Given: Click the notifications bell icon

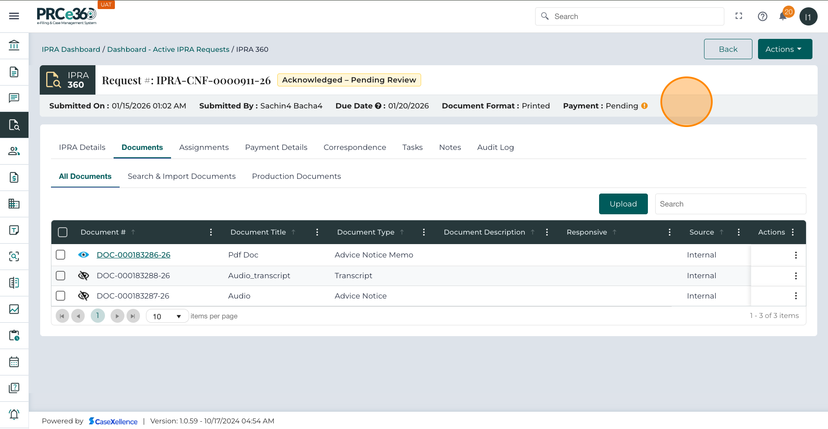Looking at the screenshot, I should tap(783, 16).
